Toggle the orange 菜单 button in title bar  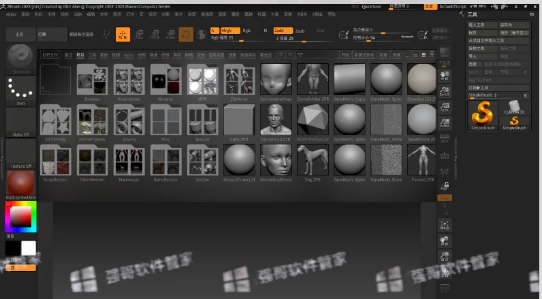coord(430,6)
